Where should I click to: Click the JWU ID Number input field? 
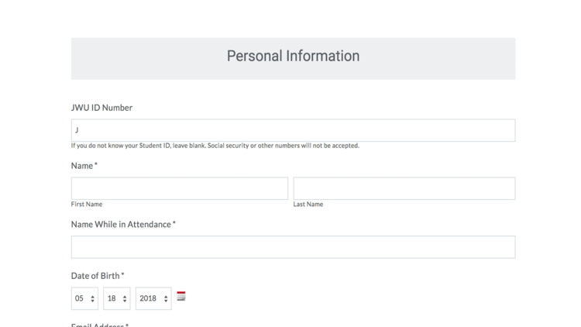point(293,130)
